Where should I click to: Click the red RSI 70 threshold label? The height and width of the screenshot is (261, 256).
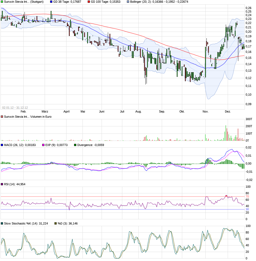pos(247,197)
